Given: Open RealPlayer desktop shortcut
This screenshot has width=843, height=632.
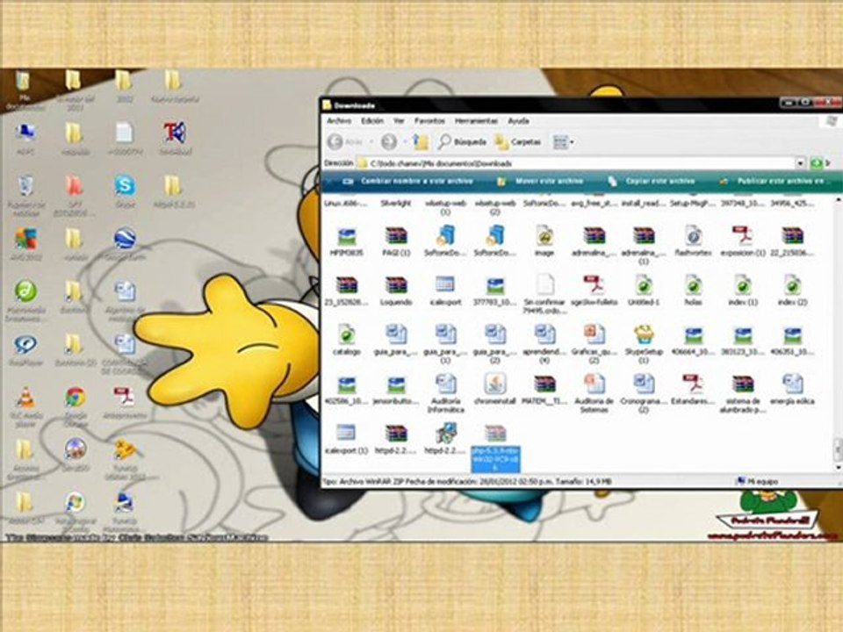Looking at the screenshot, I should pyautogui.click(x=25, y=350).
